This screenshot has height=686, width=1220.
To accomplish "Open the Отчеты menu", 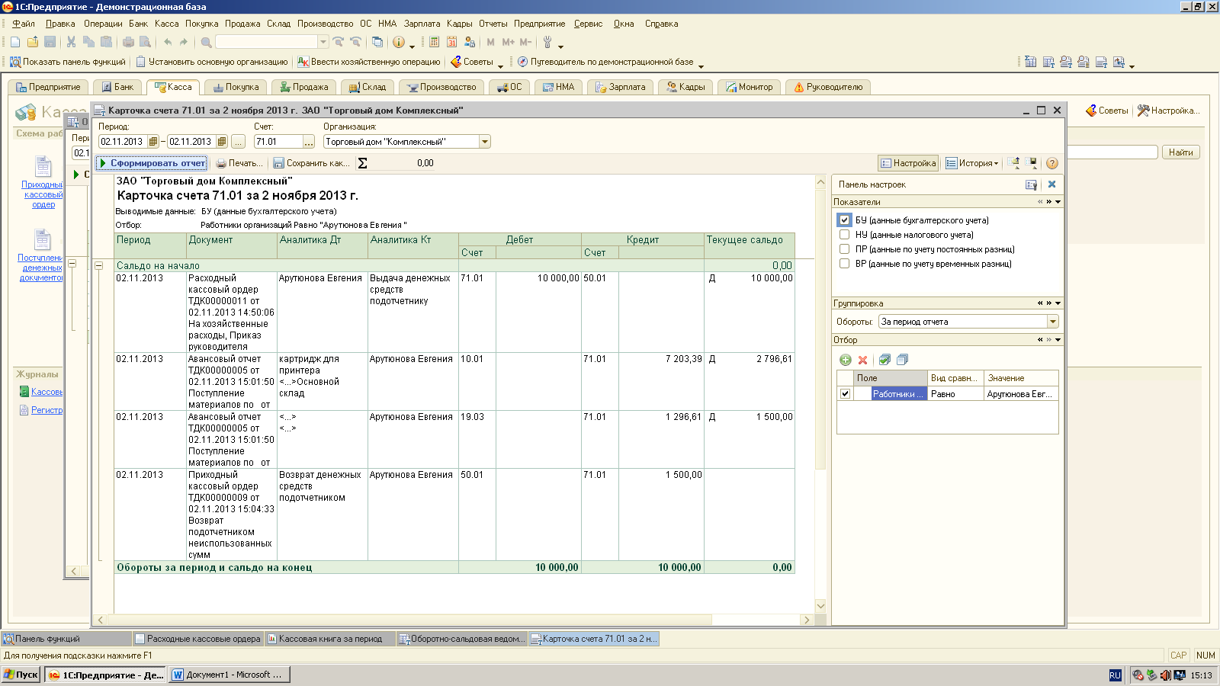I will click(493, 24).
